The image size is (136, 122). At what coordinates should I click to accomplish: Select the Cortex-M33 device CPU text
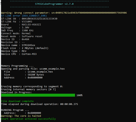(29, 54)
